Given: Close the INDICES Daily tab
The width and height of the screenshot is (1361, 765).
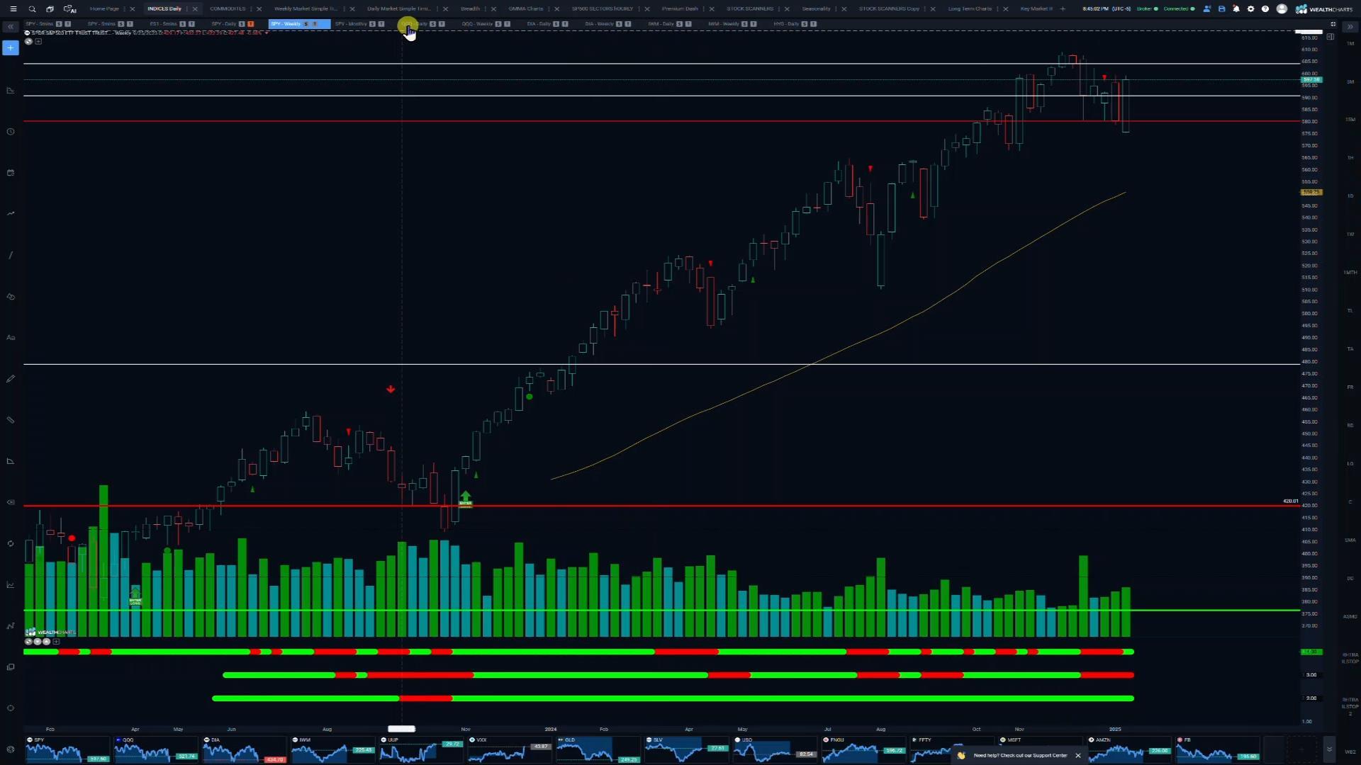Looking at the screenshot, I should pos(195,8).
